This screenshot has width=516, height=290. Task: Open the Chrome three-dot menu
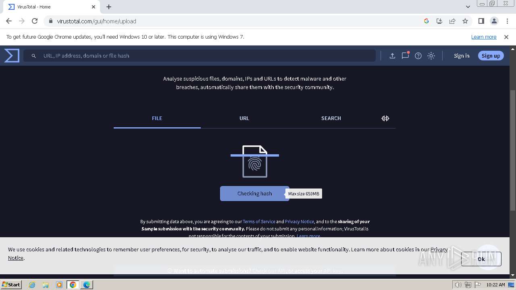point(507,21)
